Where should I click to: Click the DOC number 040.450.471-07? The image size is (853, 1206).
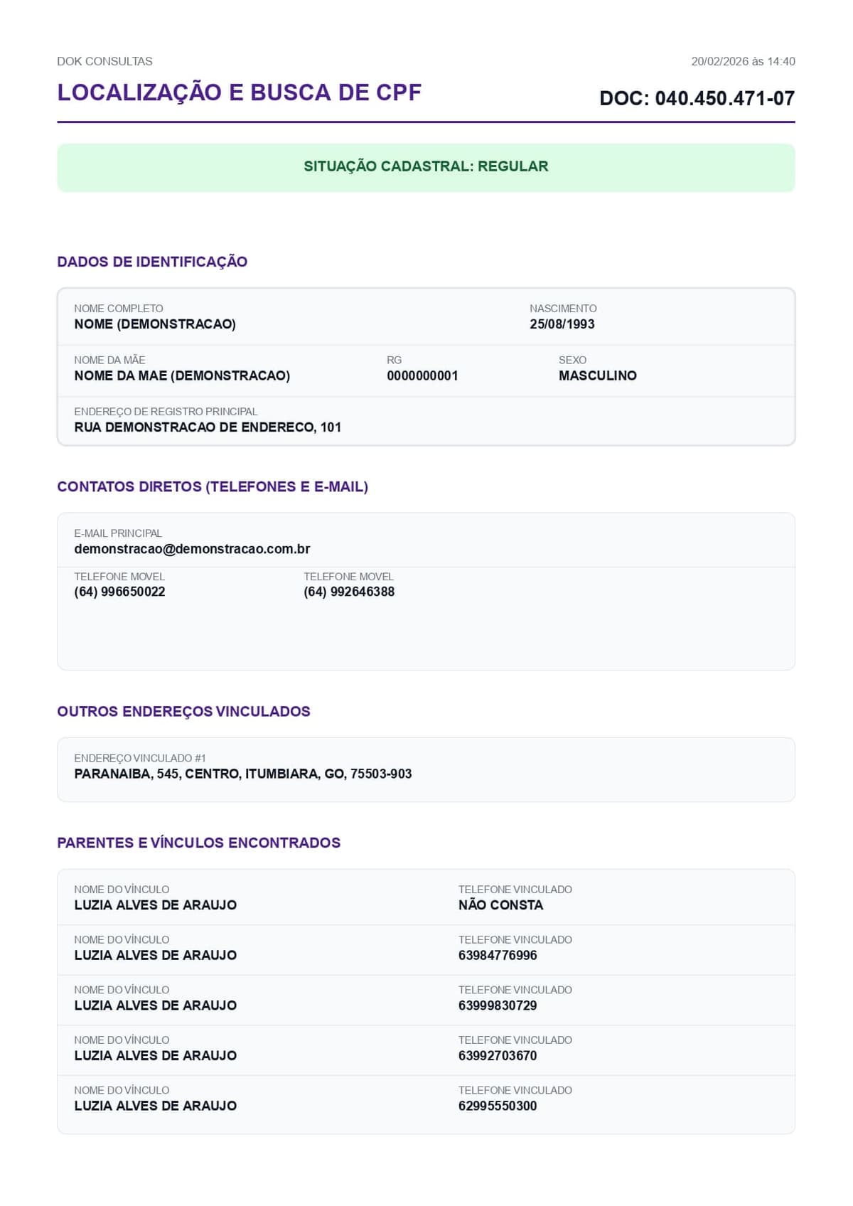tap(697, 98)
